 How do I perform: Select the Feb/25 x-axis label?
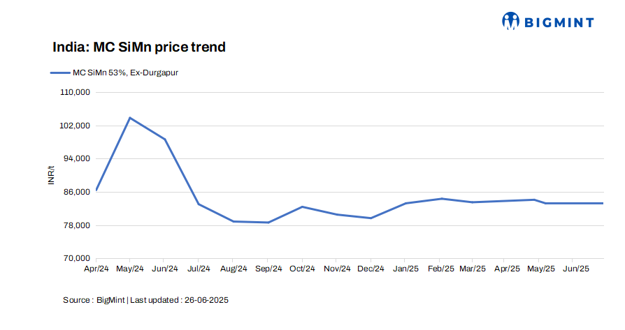pyautogui.click(x=440, y=269)
